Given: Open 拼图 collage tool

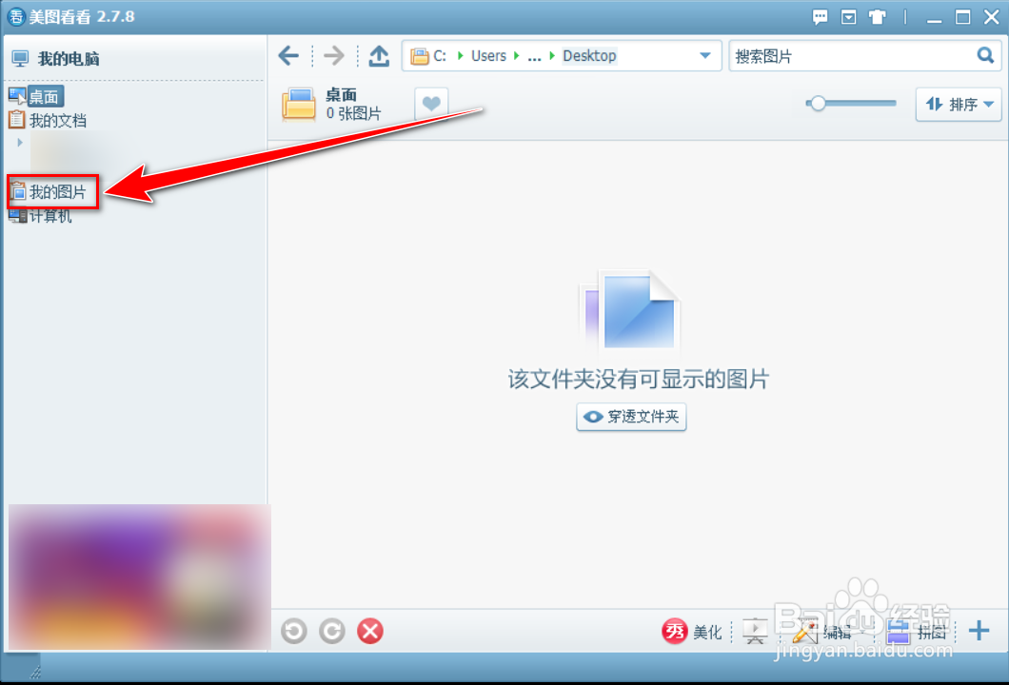Looking at the screenshot, I should (917, 633).
